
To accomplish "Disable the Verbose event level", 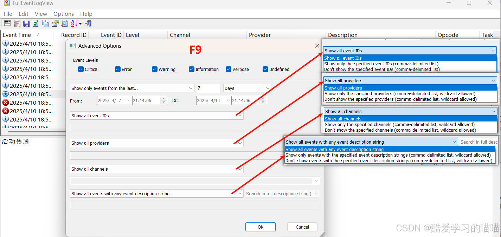I will coord(228,69).
